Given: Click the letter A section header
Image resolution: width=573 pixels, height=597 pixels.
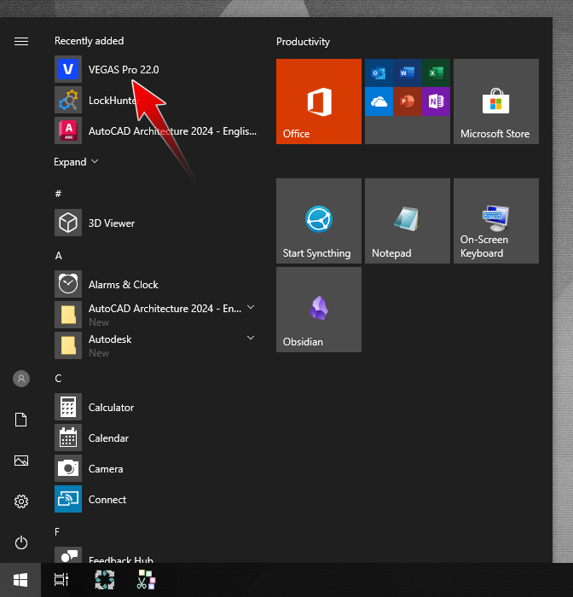Looking at the screenshot, I should [x=59, y=256].
